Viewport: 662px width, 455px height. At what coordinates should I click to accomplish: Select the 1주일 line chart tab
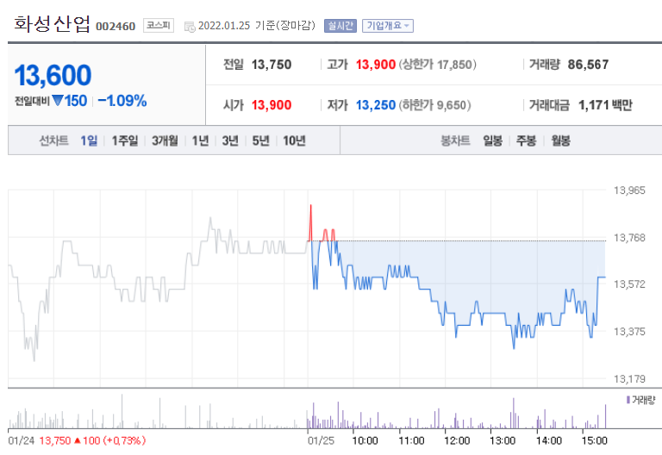(x=125, y=140)
